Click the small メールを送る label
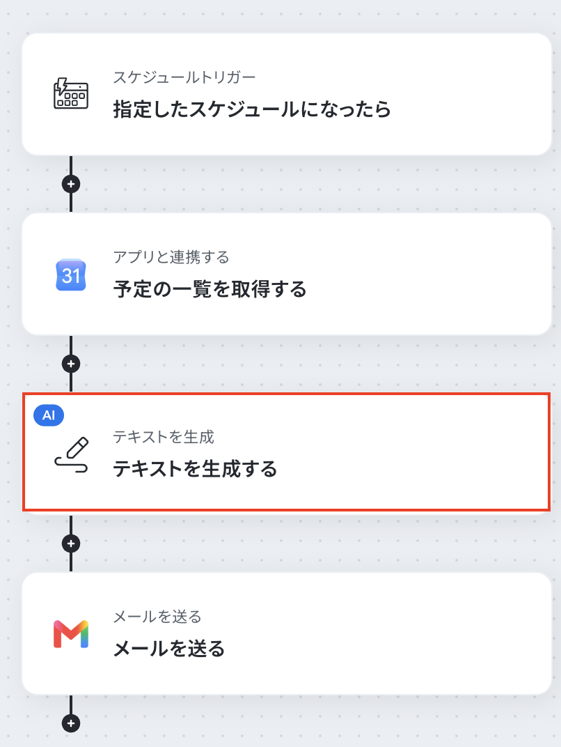Screen dimensions: 561x747 pyautogui.click(x=157, y=617)
